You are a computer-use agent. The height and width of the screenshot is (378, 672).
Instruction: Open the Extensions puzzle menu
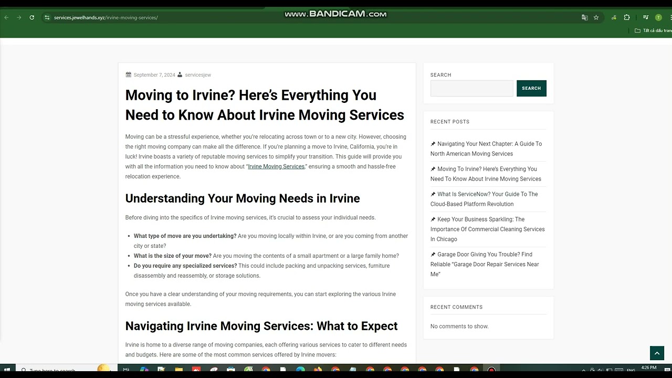[627, 17]
